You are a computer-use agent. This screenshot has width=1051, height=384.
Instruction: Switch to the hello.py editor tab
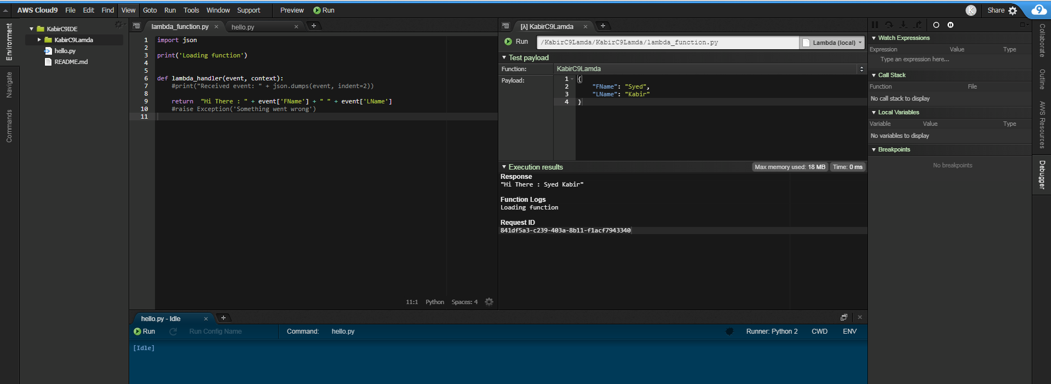(x=243, y=27)
